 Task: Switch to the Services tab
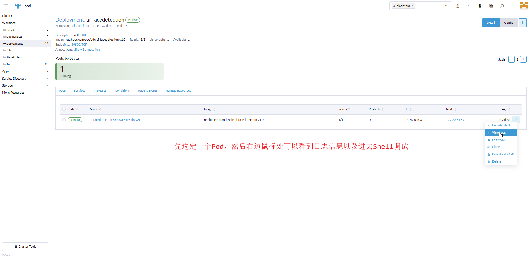pos(80,91)
